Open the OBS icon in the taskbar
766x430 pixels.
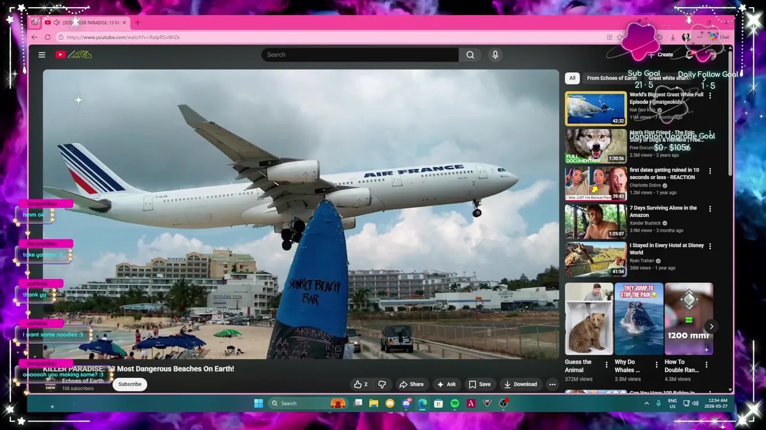[x=503, y=403]
